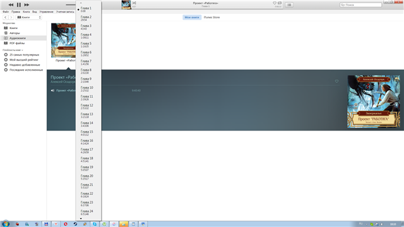The width and height of the screenshot is (404, 227).
Task: Open the Up Next list icon
Action: pyautogui.click(x=289, y=4)
